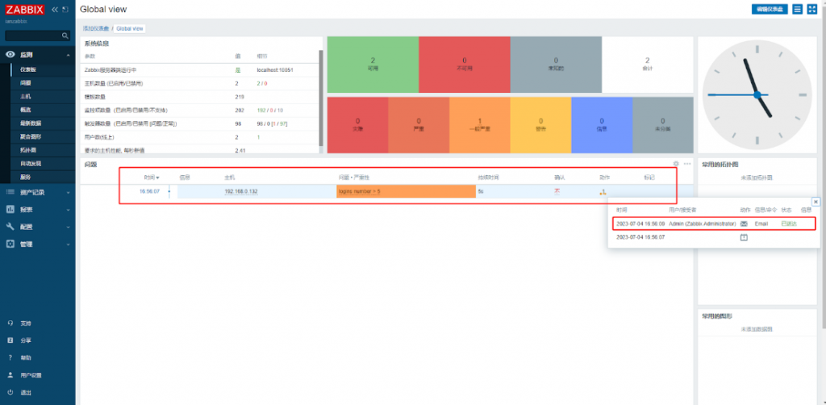Hide the sidebar using the box-arrow icon
Image resolution: width=826 pixels, height=405 pixels.
(x=65, y=10)
